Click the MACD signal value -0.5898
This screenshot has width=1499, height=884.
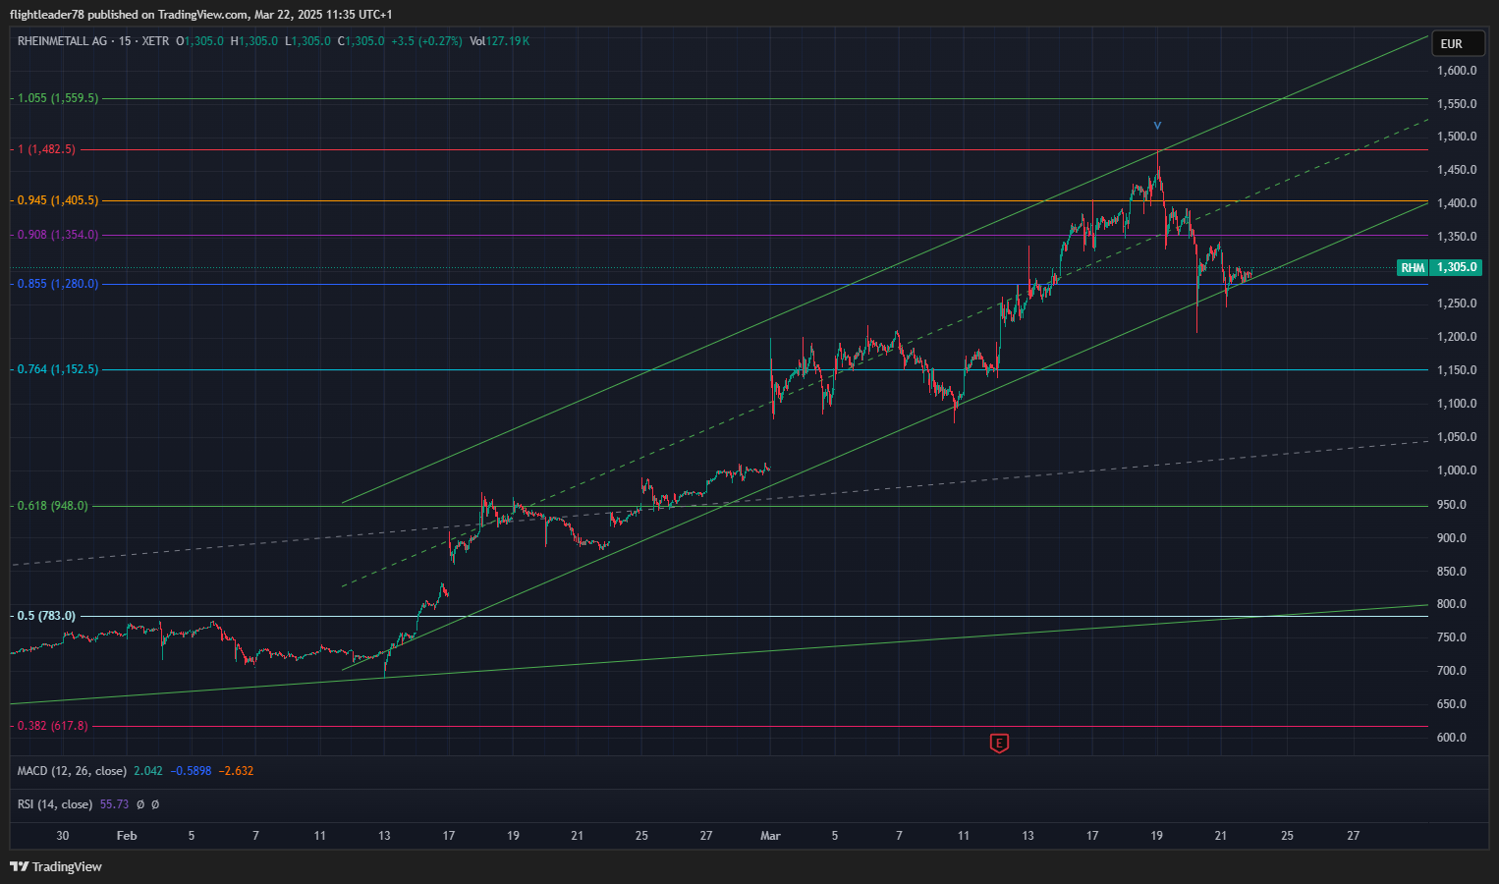click(191, 771)
